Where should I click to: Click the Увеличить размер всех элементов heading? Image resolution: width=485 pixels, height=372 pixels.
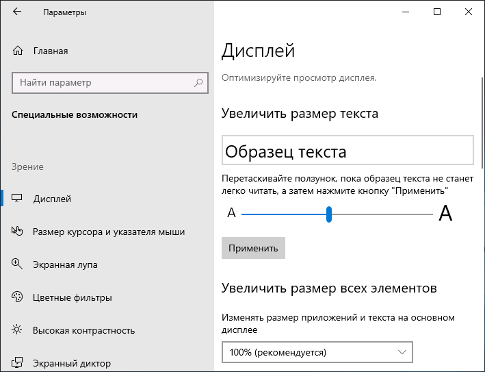click(x=329, y=288)
